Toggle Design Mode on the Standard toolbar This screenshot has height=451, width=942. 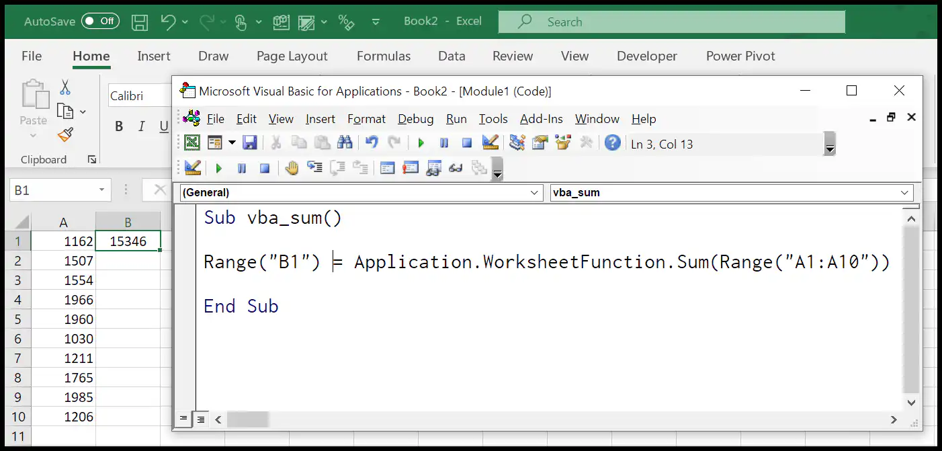pos(490,142)
